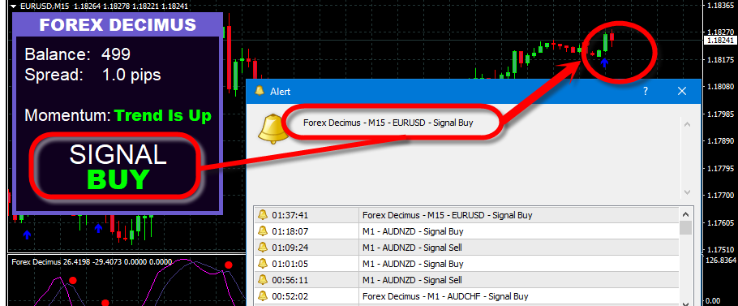Click the bell icon beside 00:52:02 alert
This screenshot has height=306, width=738.
[x=262, y=296]
